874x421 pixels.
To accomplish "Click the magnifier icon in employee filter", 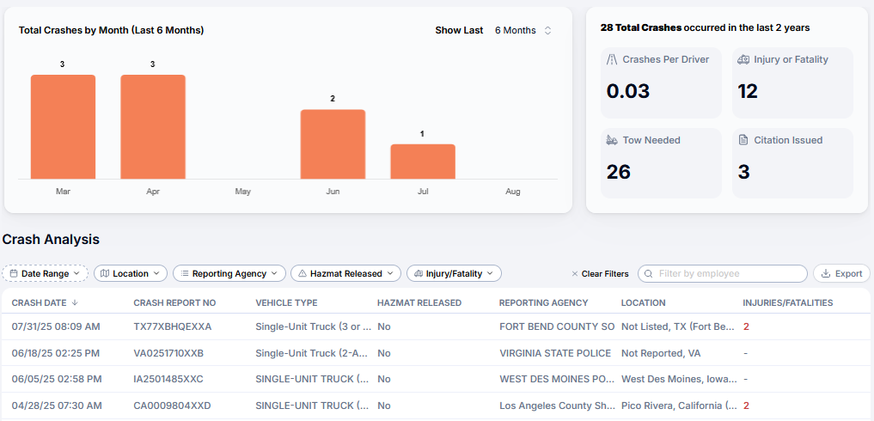I will coord(648,273).
